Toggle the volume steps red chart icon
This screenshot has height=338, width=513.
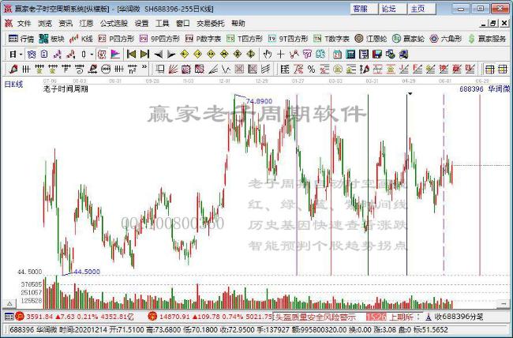click(x=71, y=54)
